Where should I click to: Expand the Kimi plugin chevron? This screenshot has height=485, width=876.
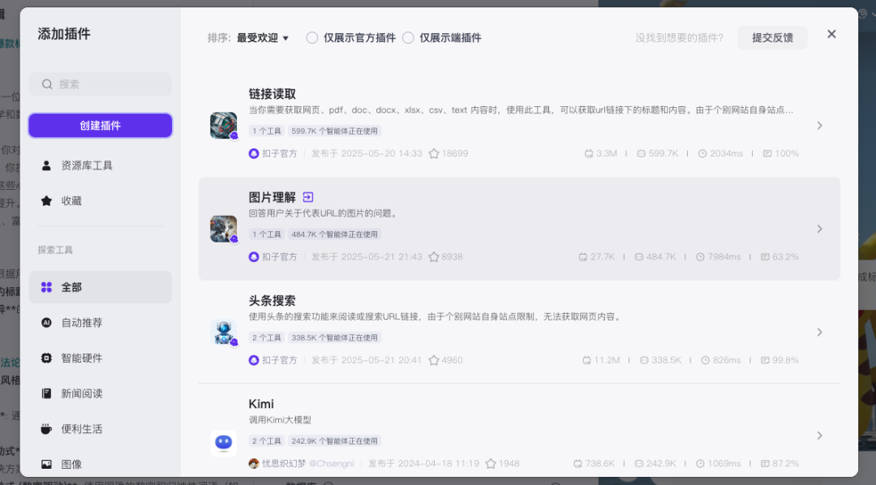(819, 436)
